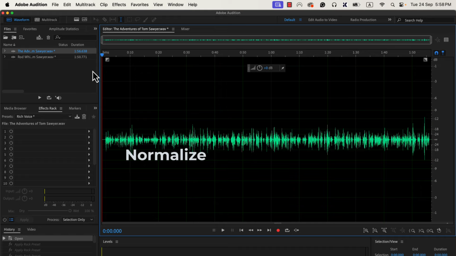Move playhead to previous marker

(241, 230)
